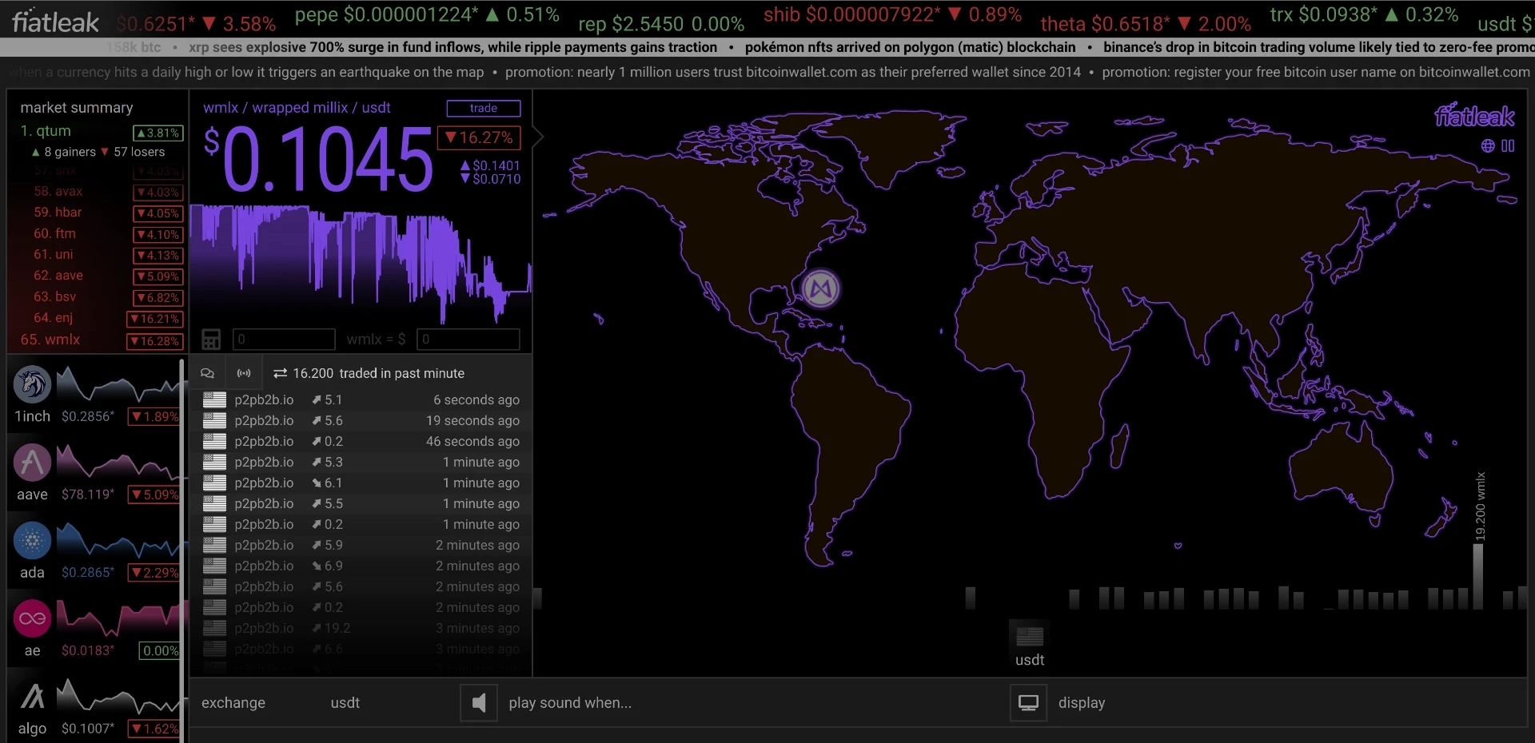This screenshot has width=1535, height=743.
Task: Click the flag icon on the 46 seconds ago trade
Action: click(x=214, y=441)
